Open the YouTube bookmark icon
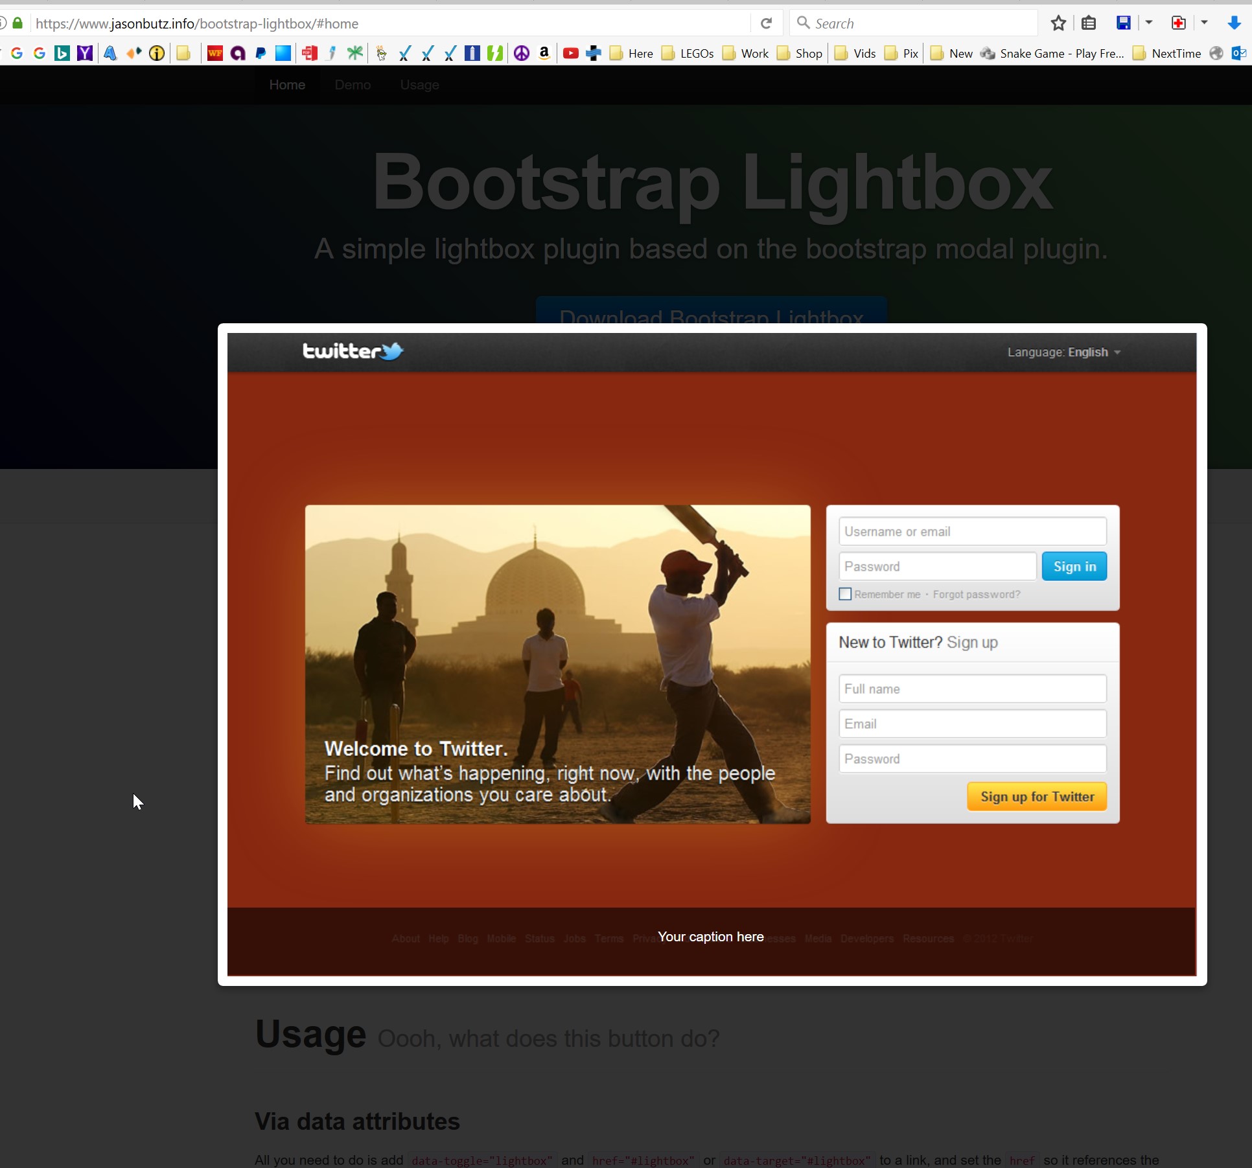Screen dimensions: 1252x1168 (570, 53)
